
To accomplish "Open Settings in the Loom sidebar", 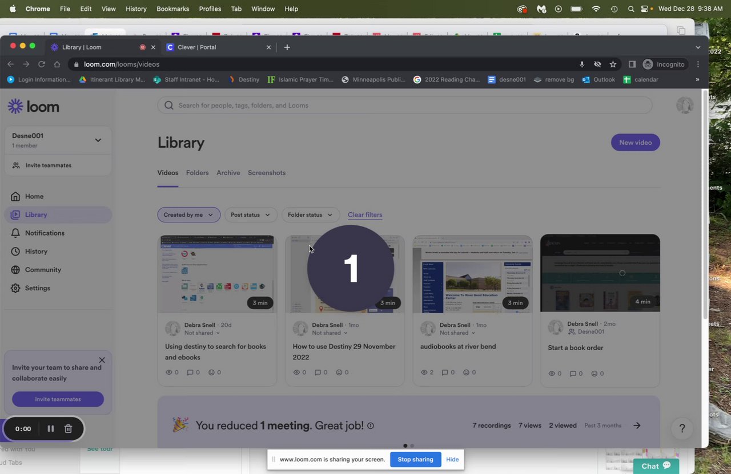I will pos(38,288).
